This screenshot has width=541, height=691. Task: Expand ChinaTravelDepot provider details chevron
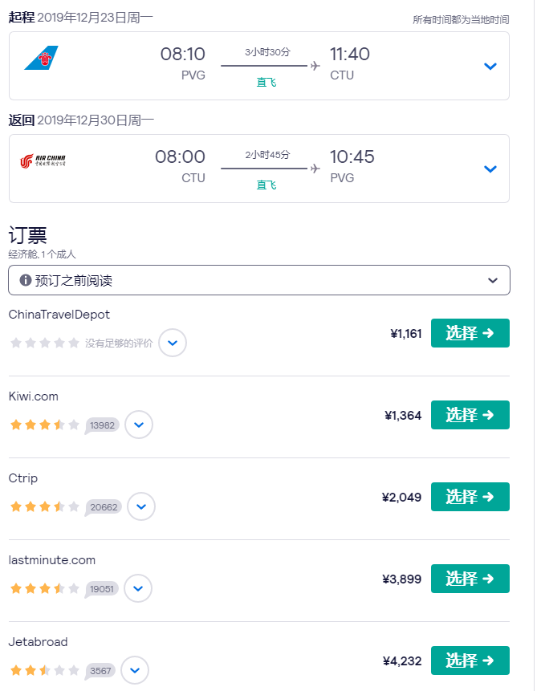click(173, 343)
